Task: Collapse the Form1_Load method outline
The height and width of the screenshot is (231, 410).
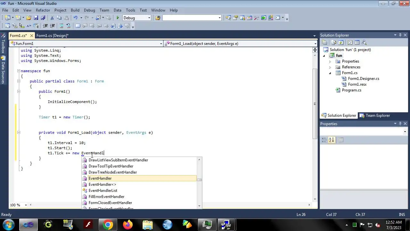Action: pyautogui.click(x=19, y=133)
